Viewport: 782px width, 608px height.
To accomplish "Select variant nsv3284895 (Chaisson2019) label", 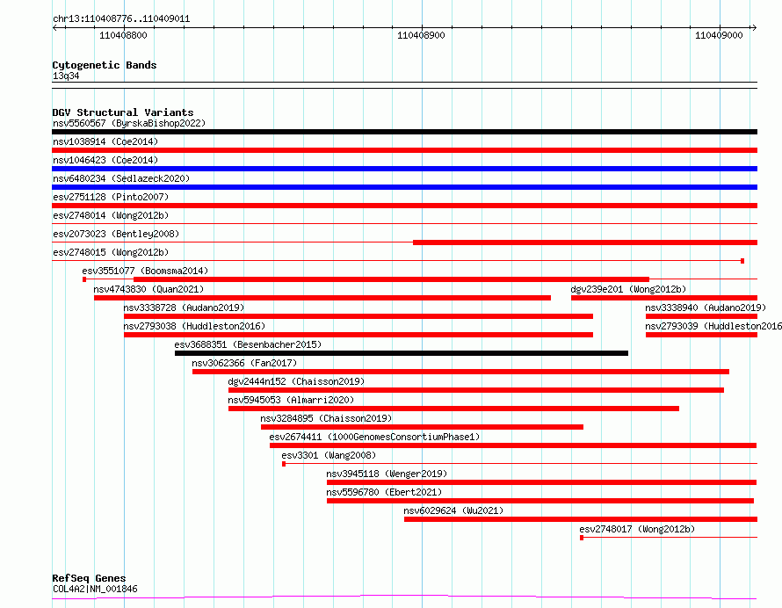I will tap(326, 418).
